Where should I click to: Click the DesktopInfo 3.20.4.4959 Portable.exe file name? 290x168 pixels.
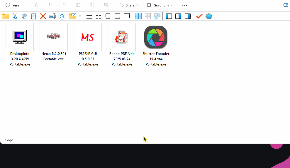(x=20, y=59)
